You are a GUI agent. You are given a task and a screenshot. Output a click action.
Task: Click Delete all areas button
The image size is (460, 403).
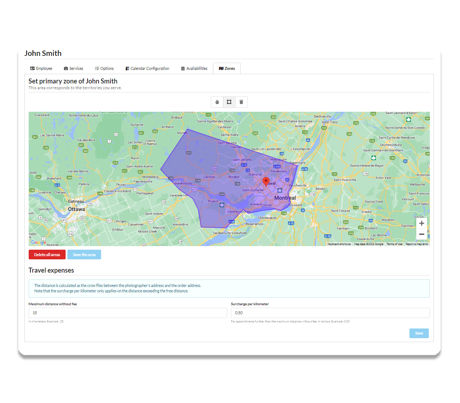(47, 255)
